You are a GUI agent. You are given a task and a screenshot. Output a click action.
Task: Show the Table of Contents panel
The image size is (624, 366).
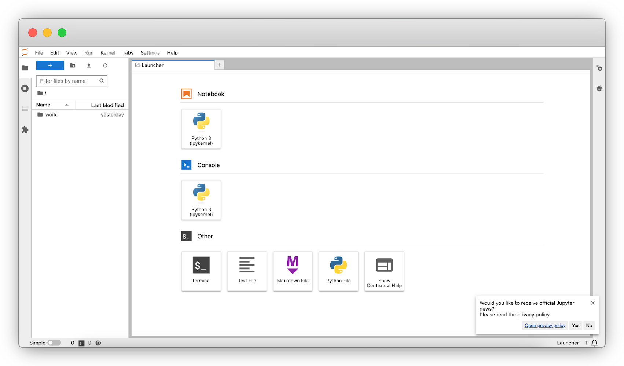[25, 109]
